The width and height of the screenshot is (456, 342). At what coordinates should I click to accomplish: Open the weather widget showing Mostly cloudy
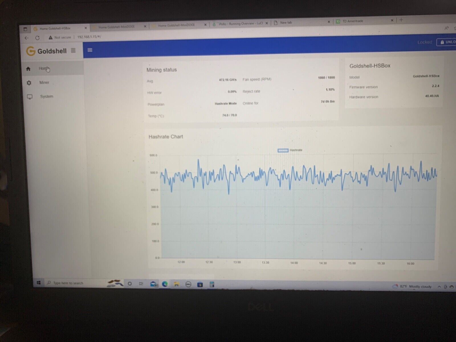coord(412,286)
